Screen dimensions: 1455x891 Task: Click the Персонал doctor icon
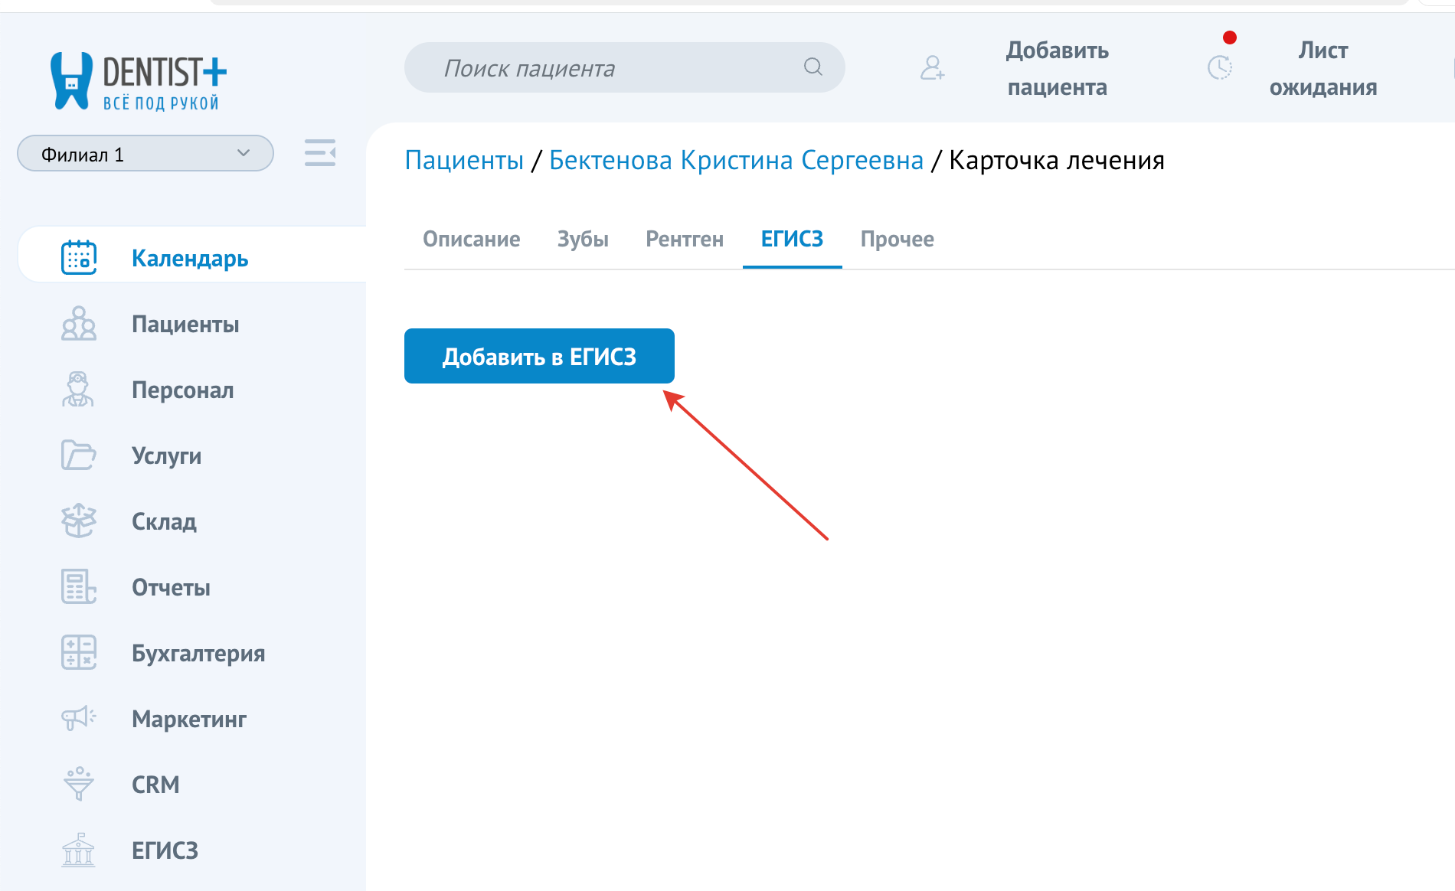(79, 390)
